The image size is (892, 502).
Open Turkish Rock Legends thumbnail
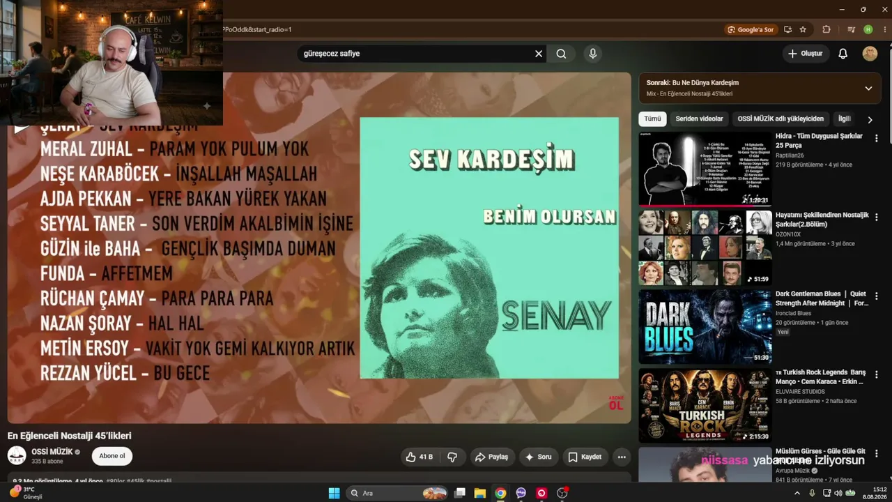[705, 405]
